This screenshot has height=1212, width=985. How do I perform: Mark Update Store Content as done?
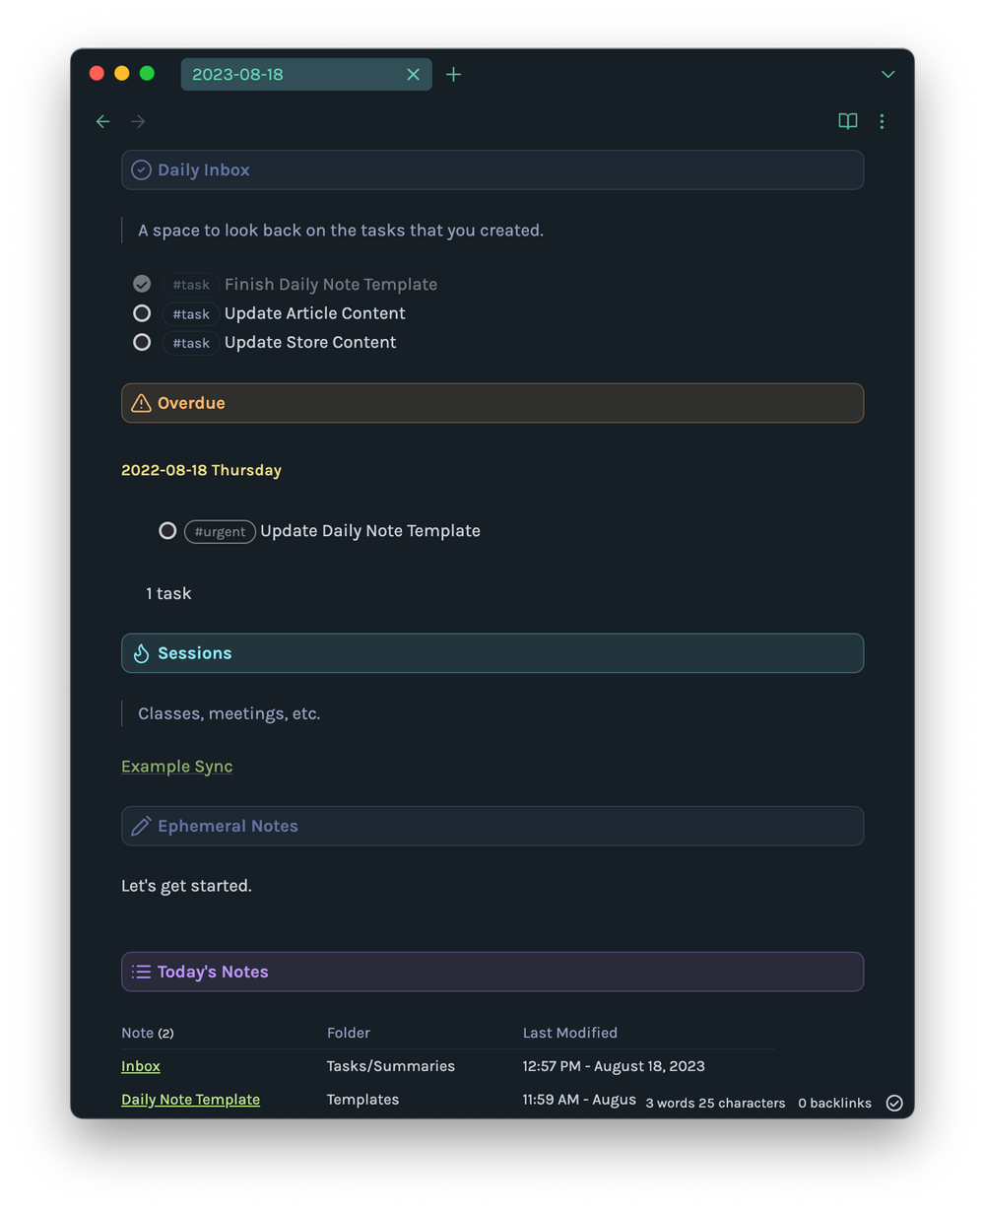pyautogui.click(x=142, y=342)
